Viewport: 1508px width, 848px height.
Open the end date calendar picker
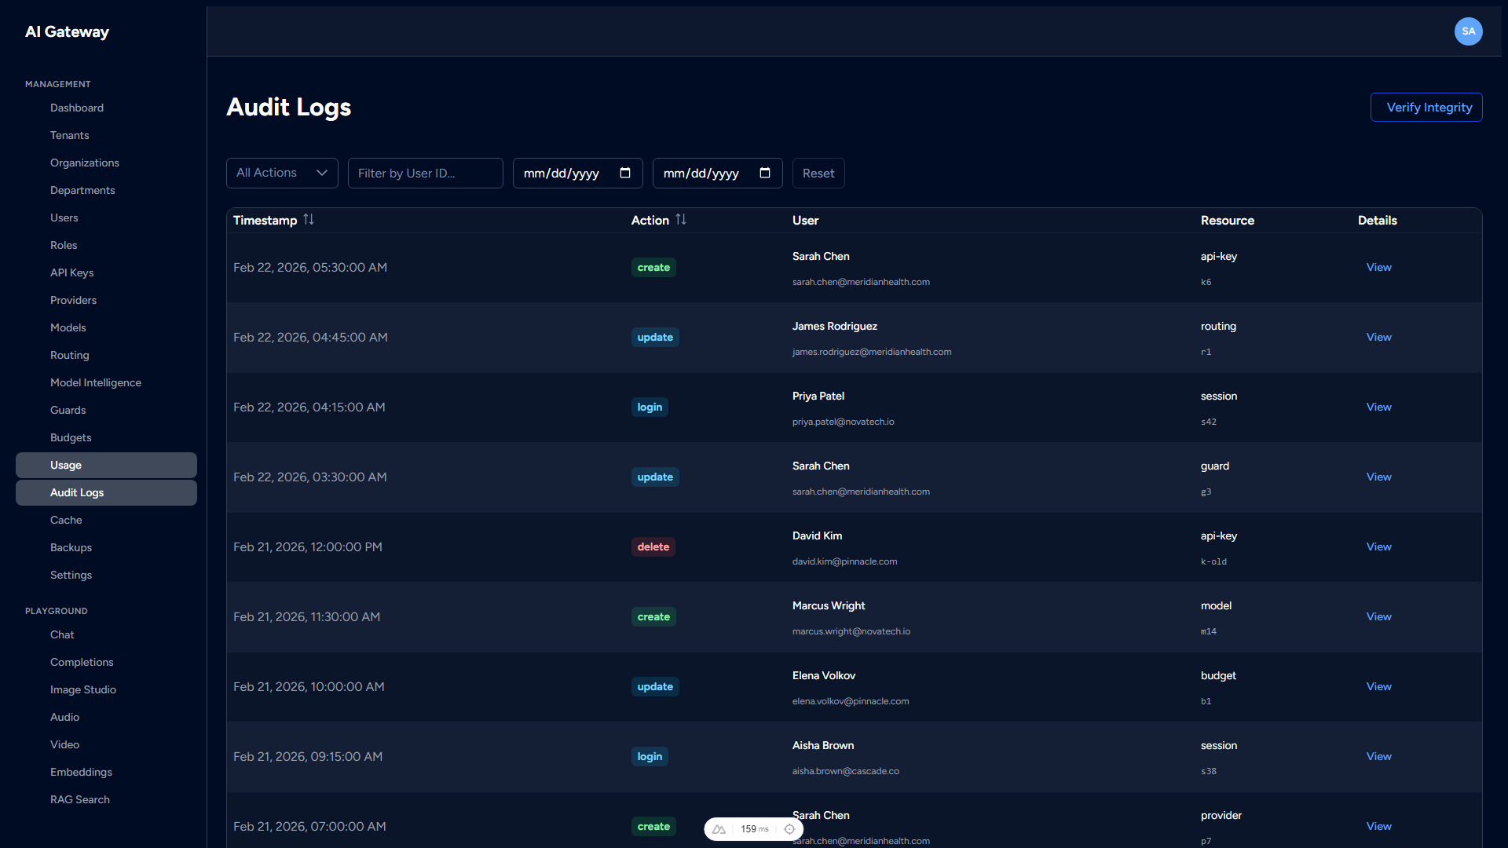point(764,173)
